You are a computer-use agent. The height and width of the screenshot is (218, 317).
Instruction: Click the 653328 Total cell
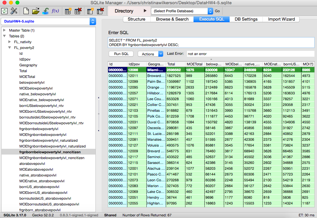[175, 99]
